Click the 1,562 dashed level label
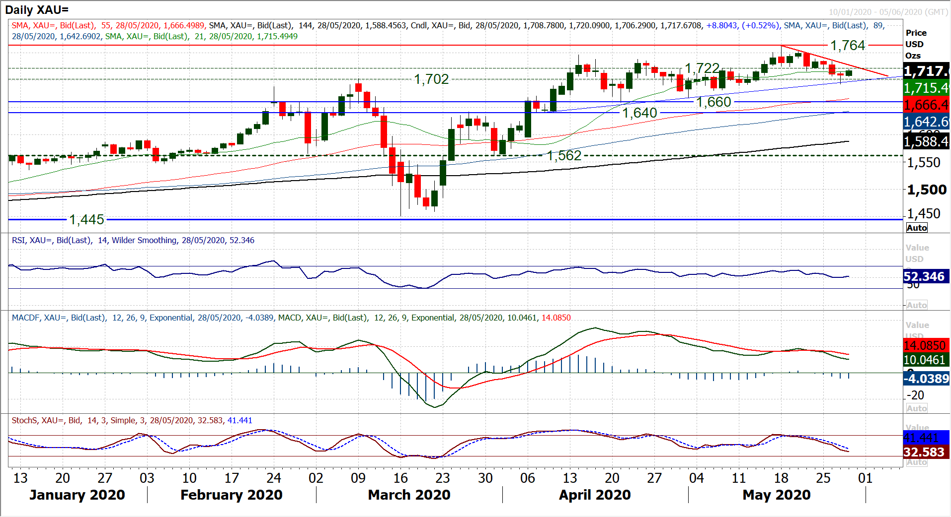The image size is (951, 517). pyautogui.click(x=564, y=156)
